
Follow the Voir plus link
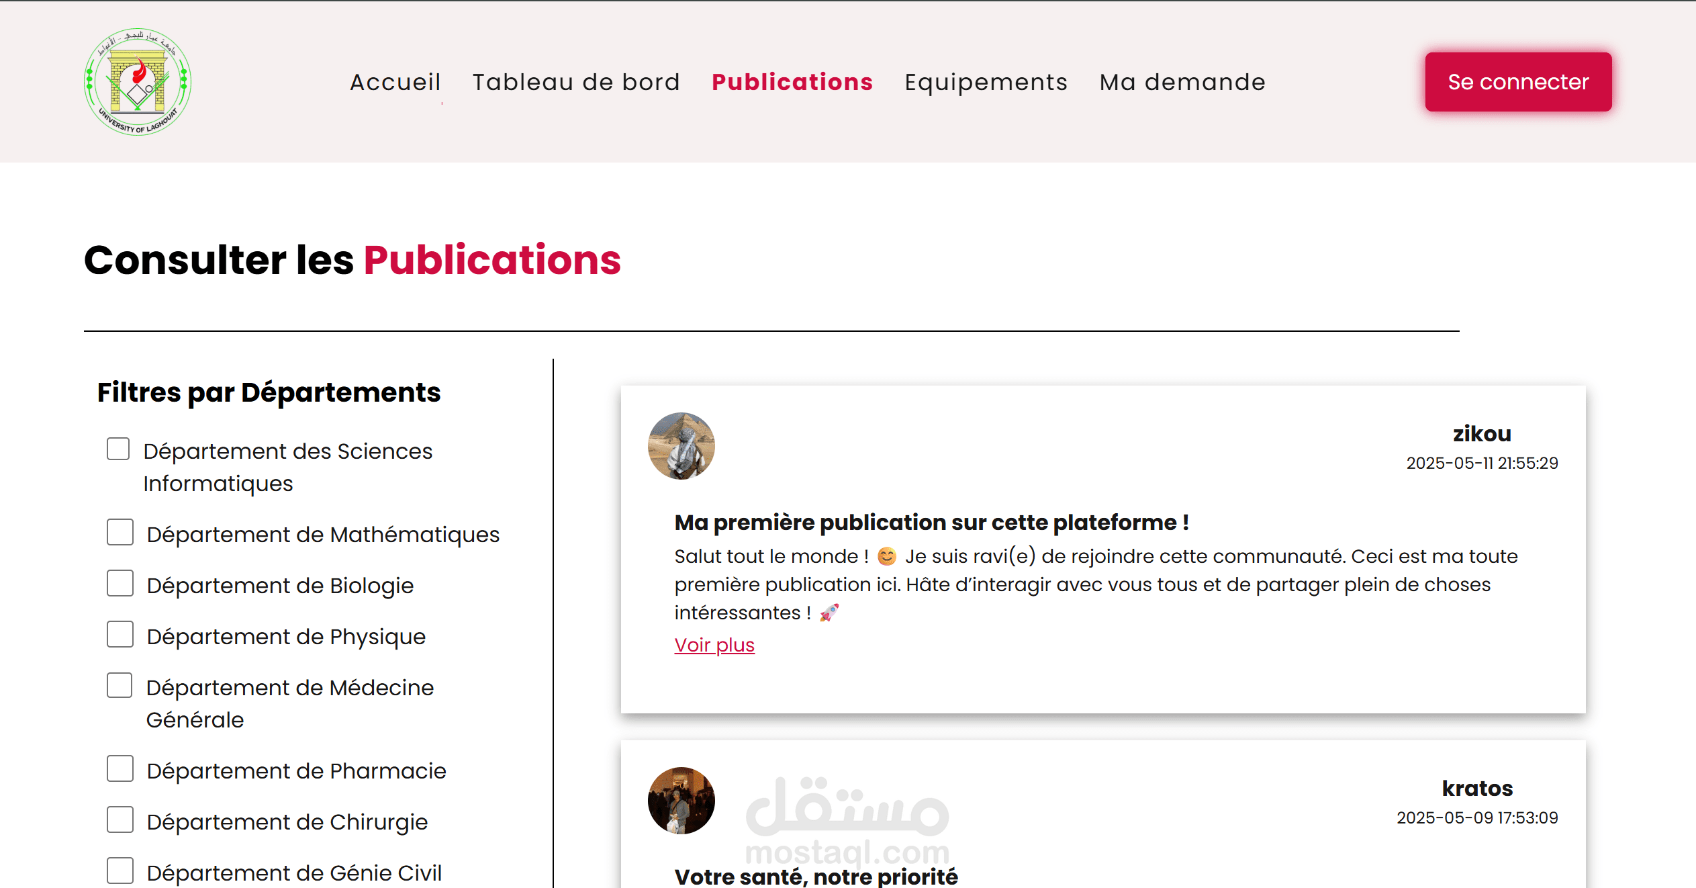[x=714, y=645]
